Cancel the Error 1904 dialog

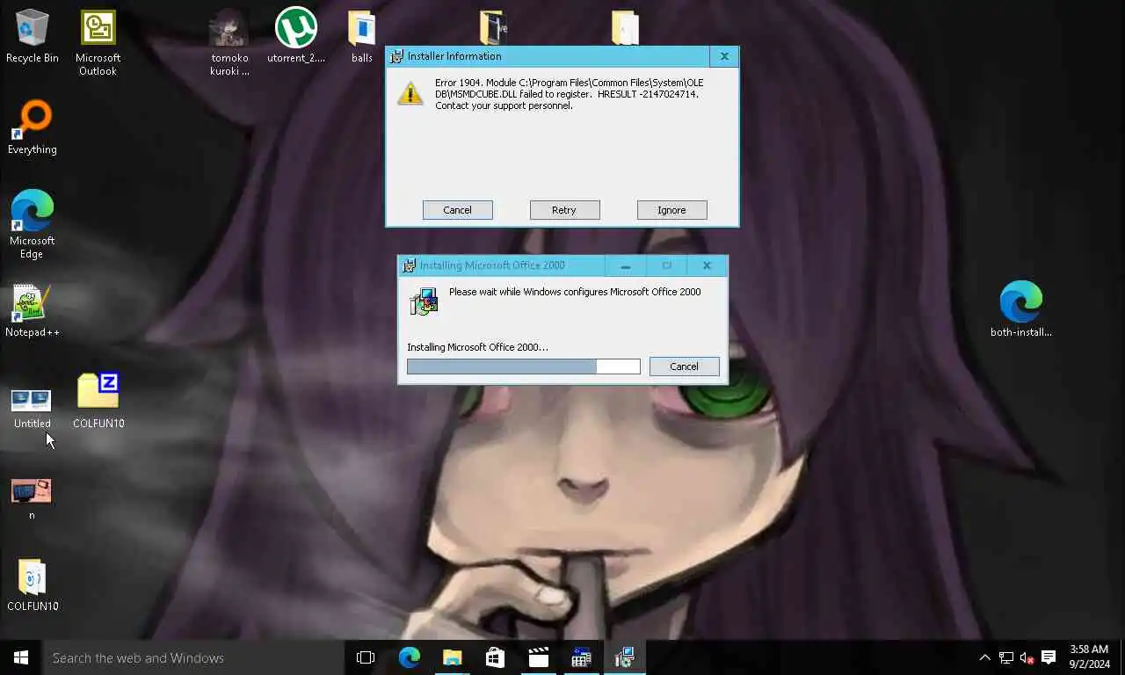point(457,210)
